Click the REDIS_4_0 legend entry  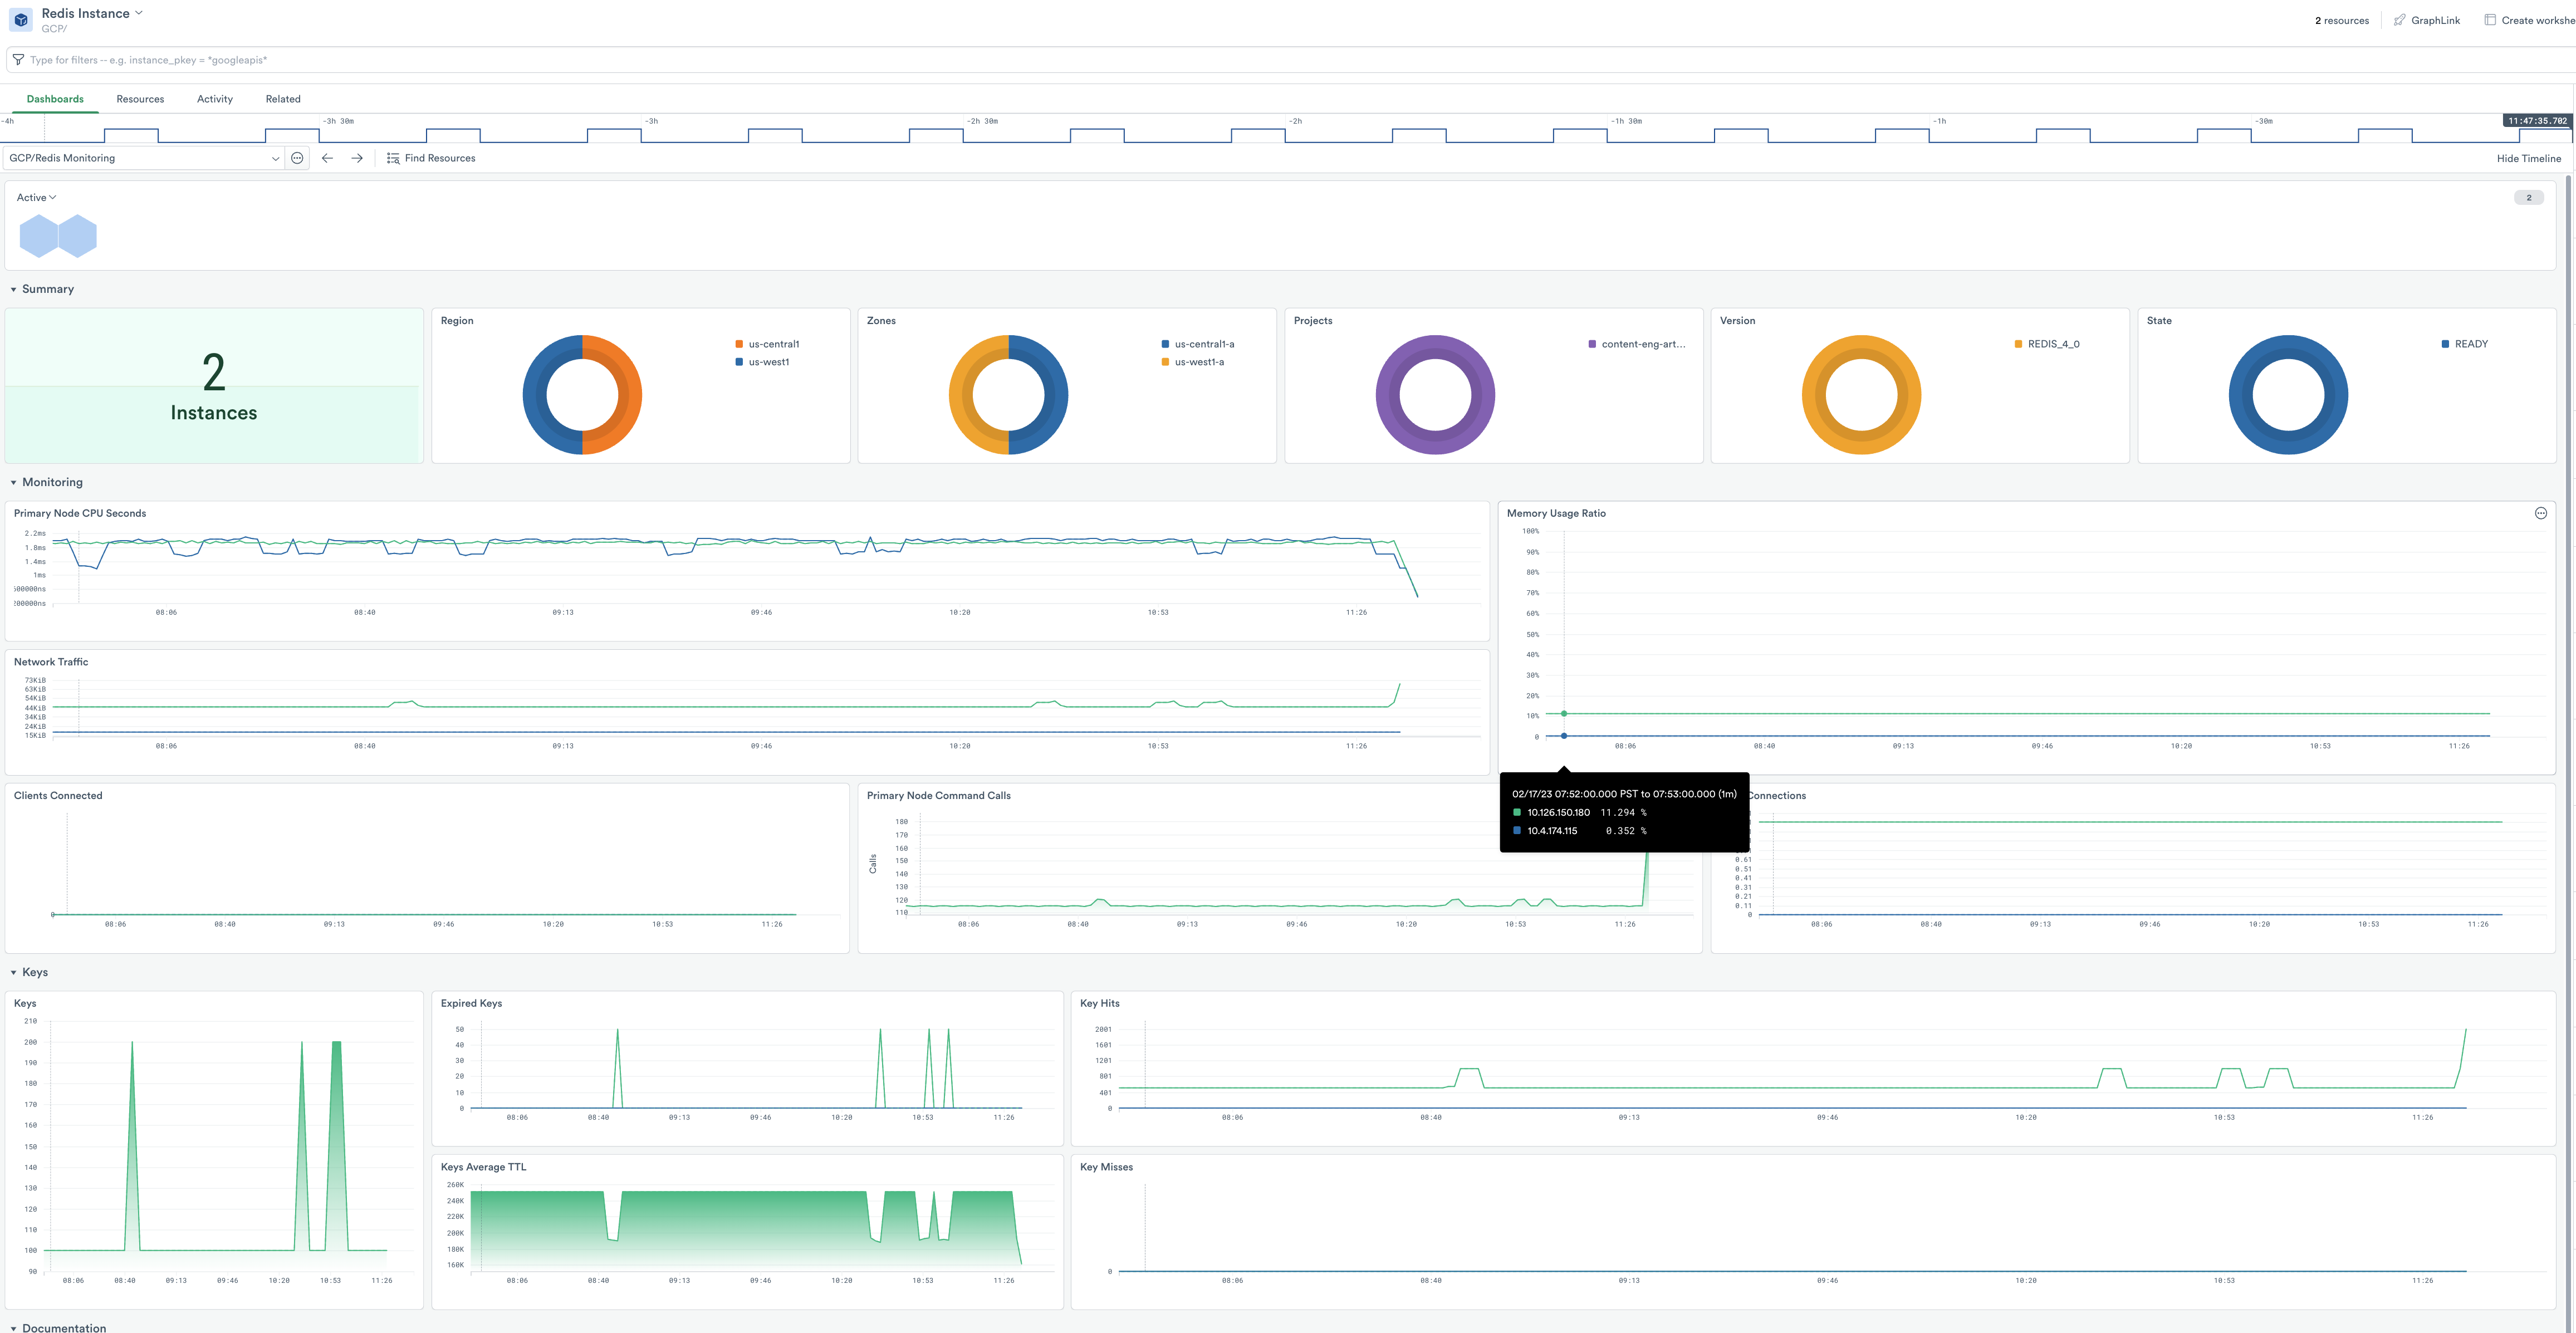(2047, 344)
